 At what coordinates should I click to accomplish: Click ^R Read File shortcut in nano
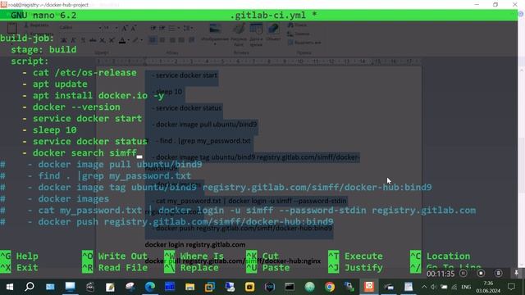[115, 268]
